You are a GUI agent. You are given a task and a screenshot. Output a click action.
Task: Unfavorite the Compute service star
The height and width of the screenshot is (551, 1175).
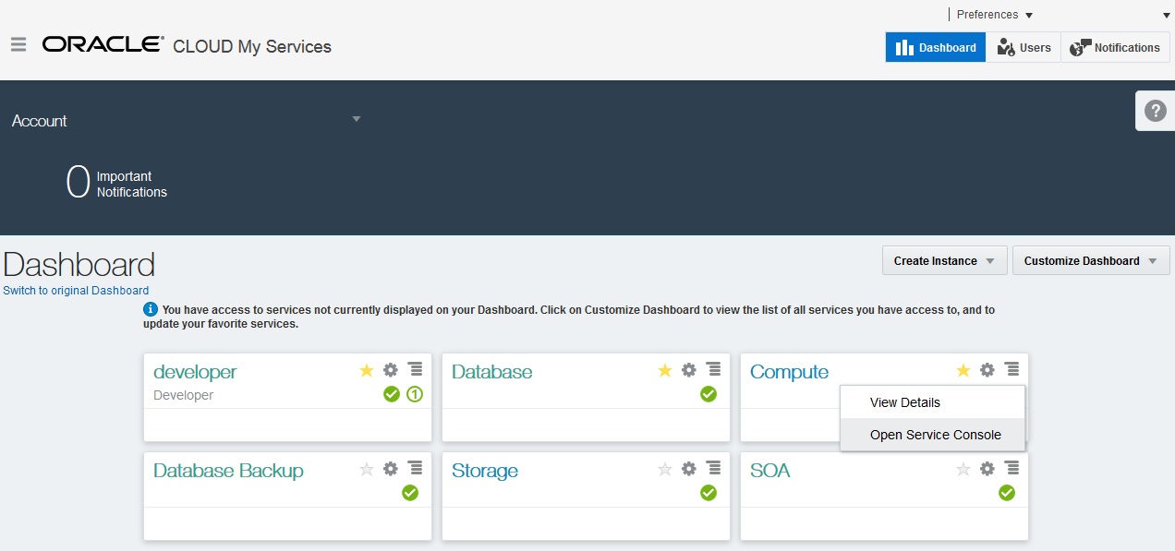pos(963,369)
